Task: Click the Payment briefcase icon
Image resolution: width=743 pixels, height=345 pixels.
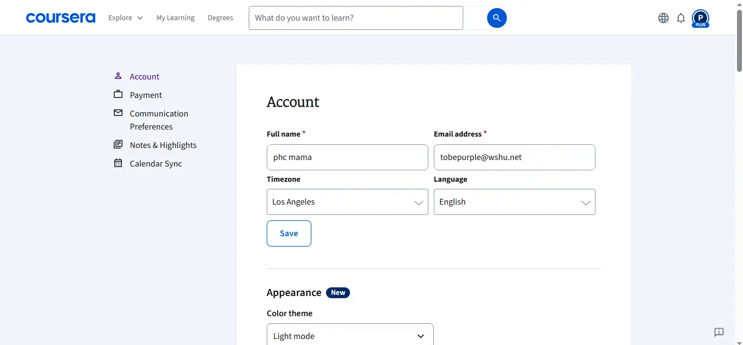Action: [118, 95]
